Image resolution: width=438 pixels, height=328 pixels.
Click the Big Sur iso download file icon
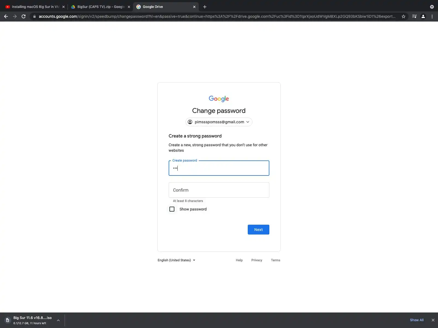pos(8,320)
